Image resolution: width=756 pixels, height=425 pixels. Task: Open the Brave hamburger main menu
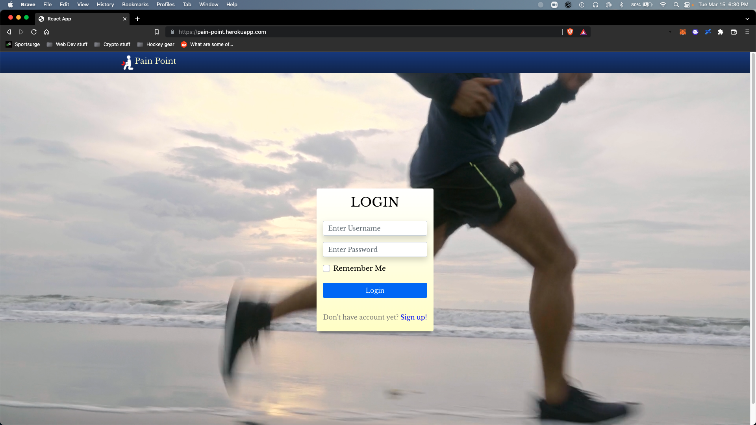[x=747, y=32]
